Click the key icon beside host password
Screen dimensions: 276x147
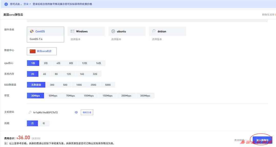[30, 112]
